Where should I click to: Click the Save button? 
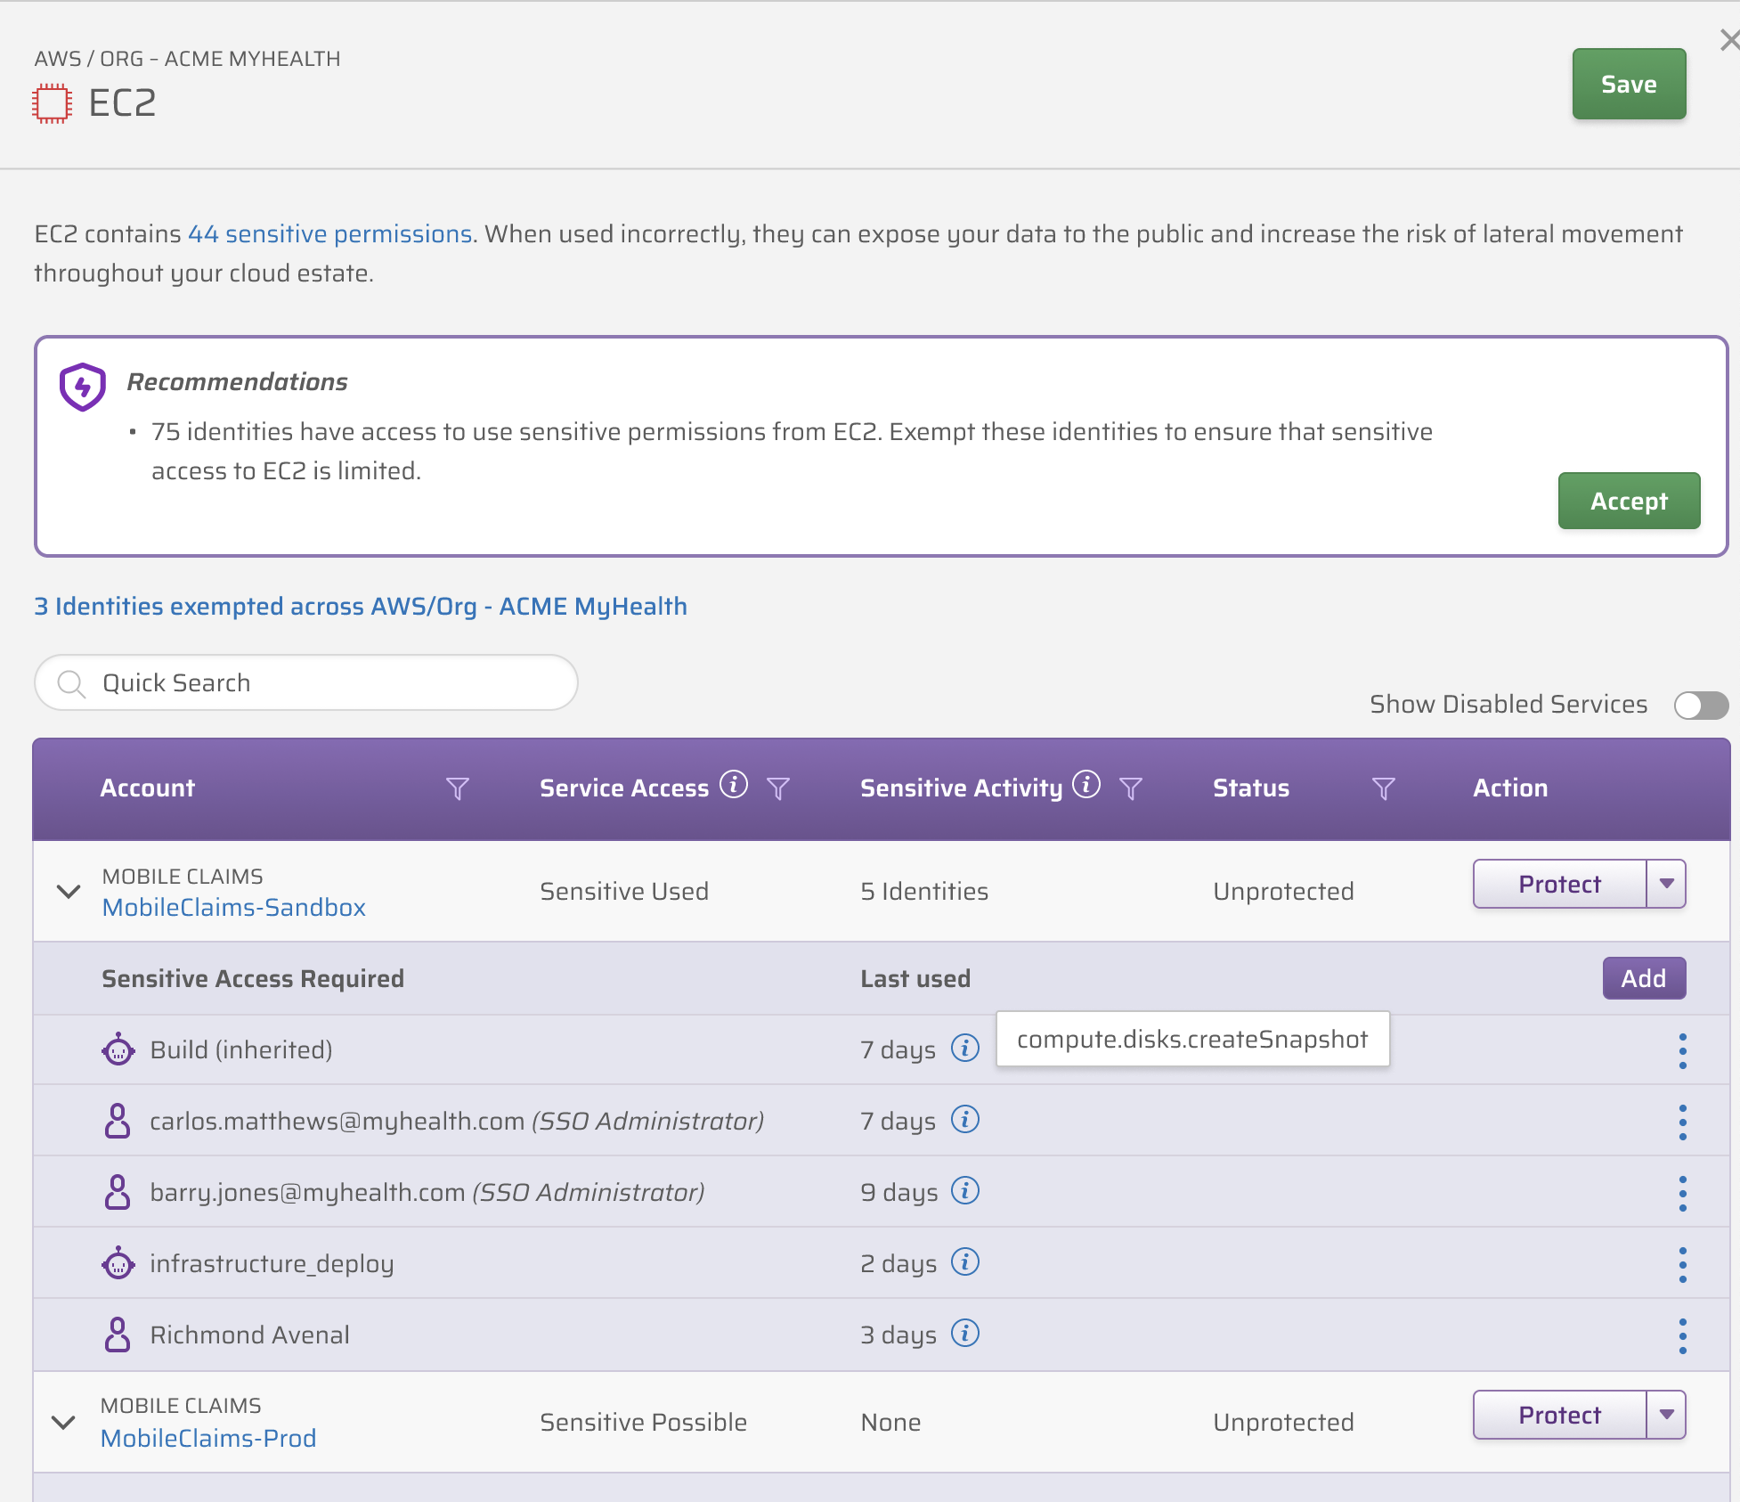[1629, 84]
